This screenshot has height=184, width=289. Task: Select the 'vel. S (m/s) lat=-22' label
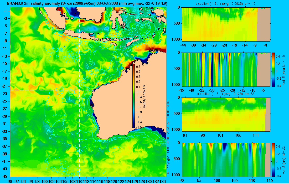tap(284, 160)
